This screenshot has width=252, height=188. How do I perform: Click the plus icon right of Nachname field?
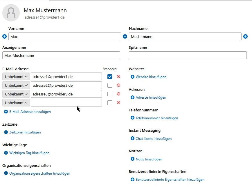(245, 37)
